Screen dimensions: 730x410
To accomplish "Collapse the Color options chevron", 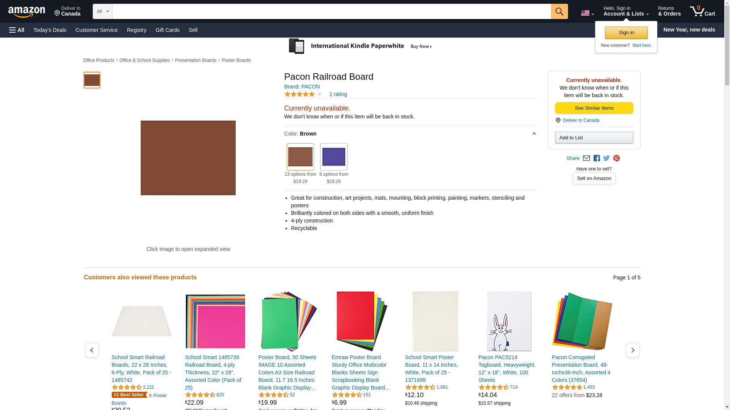I will [534, 134].
